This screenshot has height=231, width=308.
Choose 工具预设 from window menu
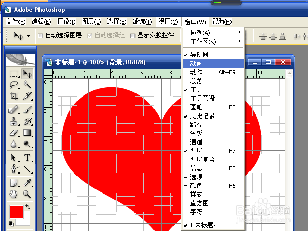[214, 99]
